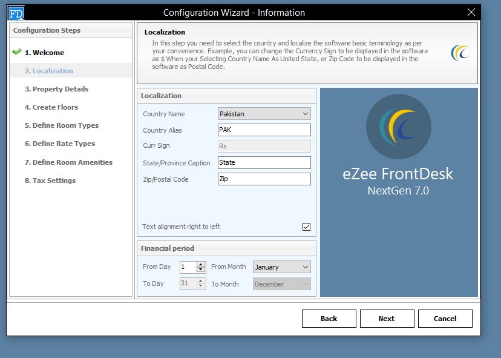The image size is (501, 358).
Task: Go to step 1. Welcome
Action: 44,53
